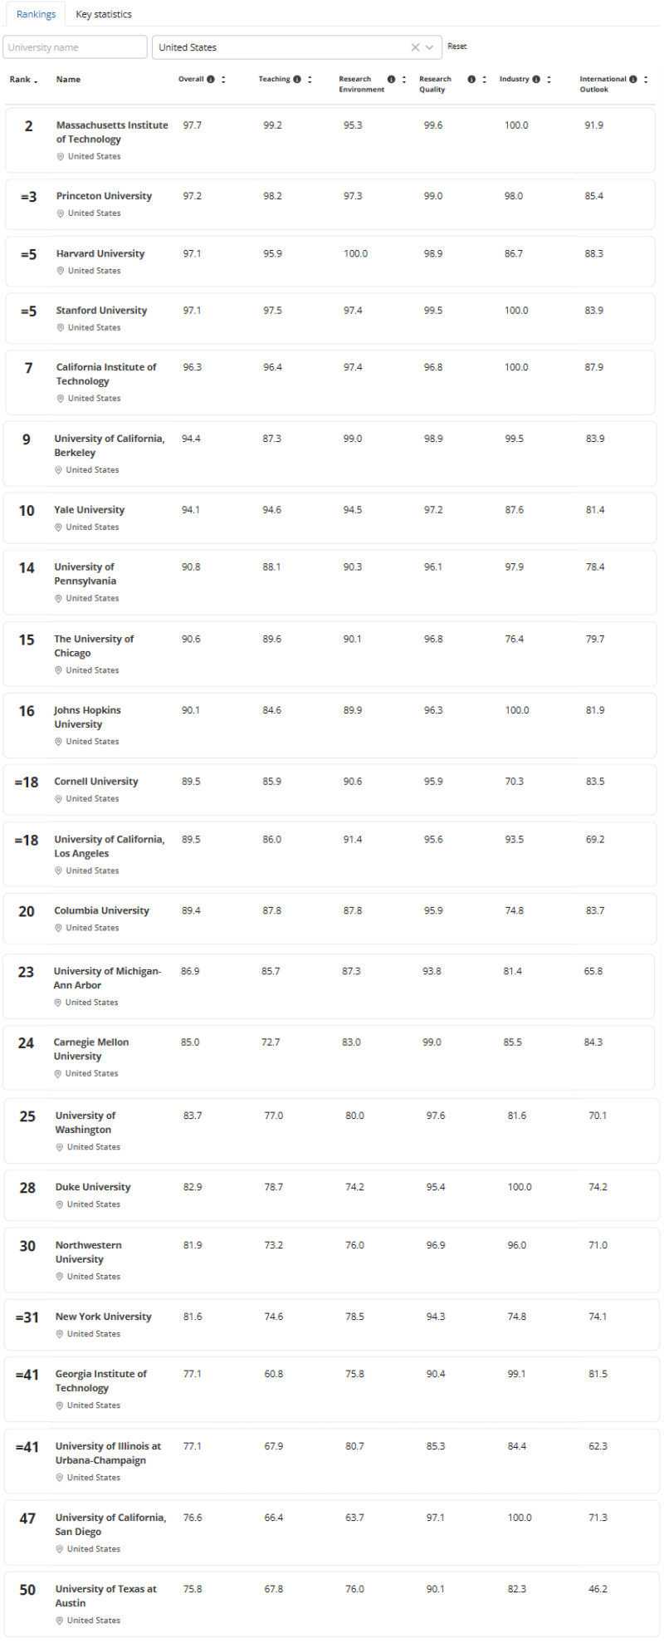Viewport: 664px width, 1643px height.
Task: Sort by the Overall column arrows
Action: [223, 80]
